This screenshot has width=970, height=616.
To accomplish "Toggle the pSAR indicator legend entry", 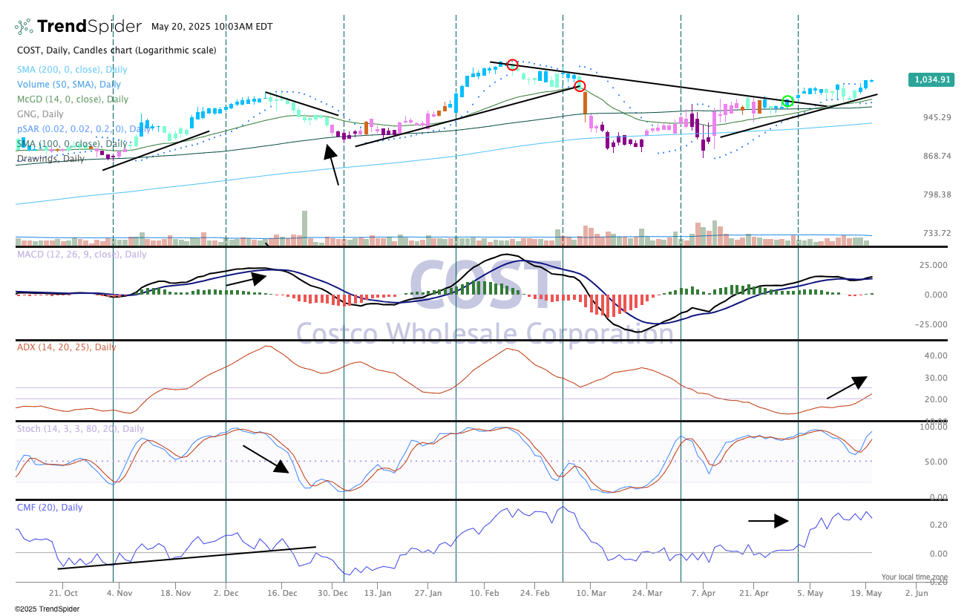I will [x=72, y=129].
